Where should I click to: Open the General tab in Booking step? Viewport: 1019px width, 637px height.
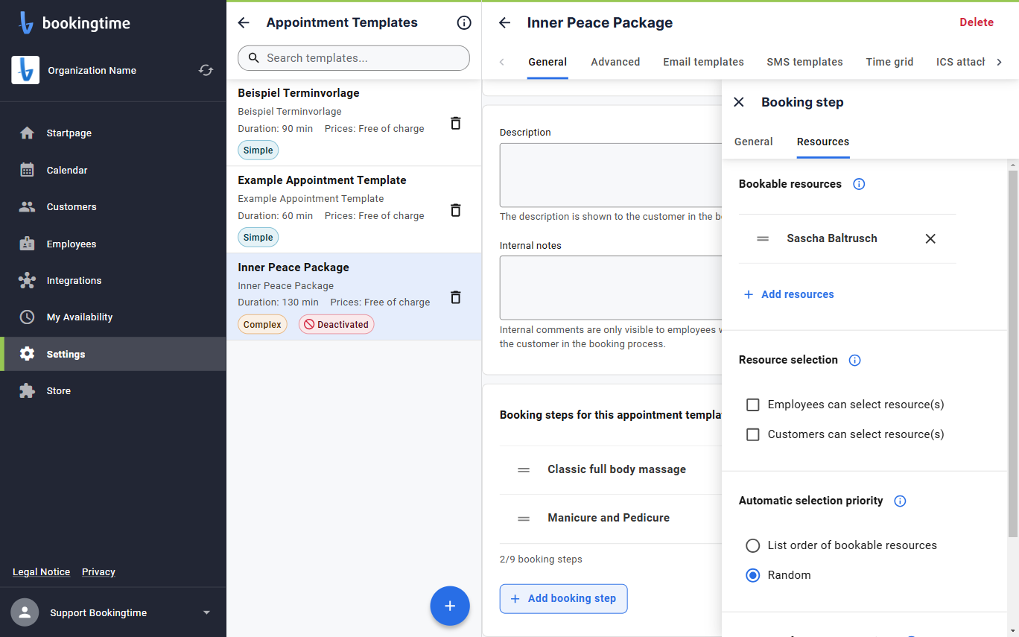coord(753,142)
